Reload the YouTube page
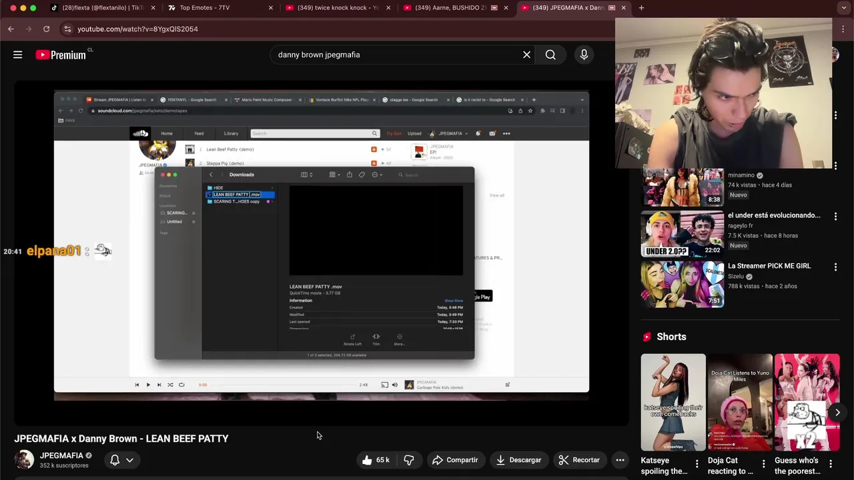The height and width of the screenshot is (480, 854). coord(46,29)
